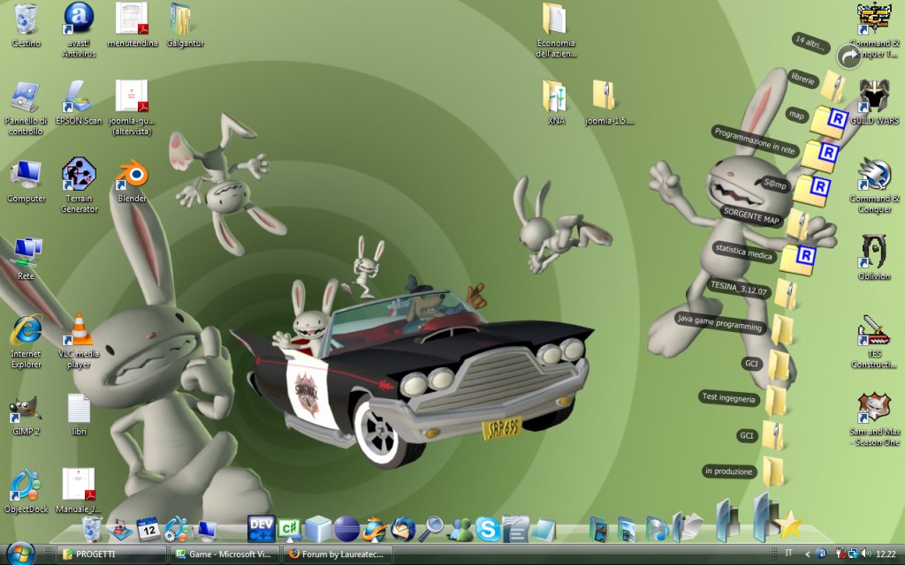Launch Blender from the desktop
Image resolution: width=905 pixels, height=565 pixels.
[133, 181]
